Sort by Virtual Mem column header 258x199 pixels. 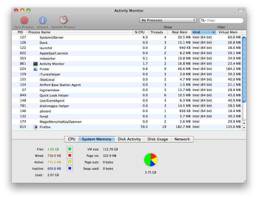[229, 32]
